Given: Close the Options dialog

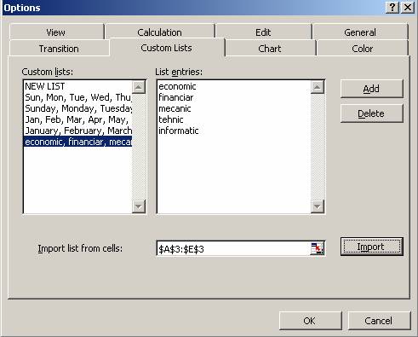Looking at the screenshot, I should coord(408,8).
